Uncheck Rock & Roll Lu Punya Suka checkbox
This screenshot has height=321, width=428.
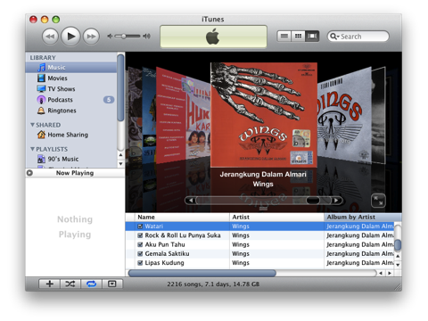(x=140, y=235)
